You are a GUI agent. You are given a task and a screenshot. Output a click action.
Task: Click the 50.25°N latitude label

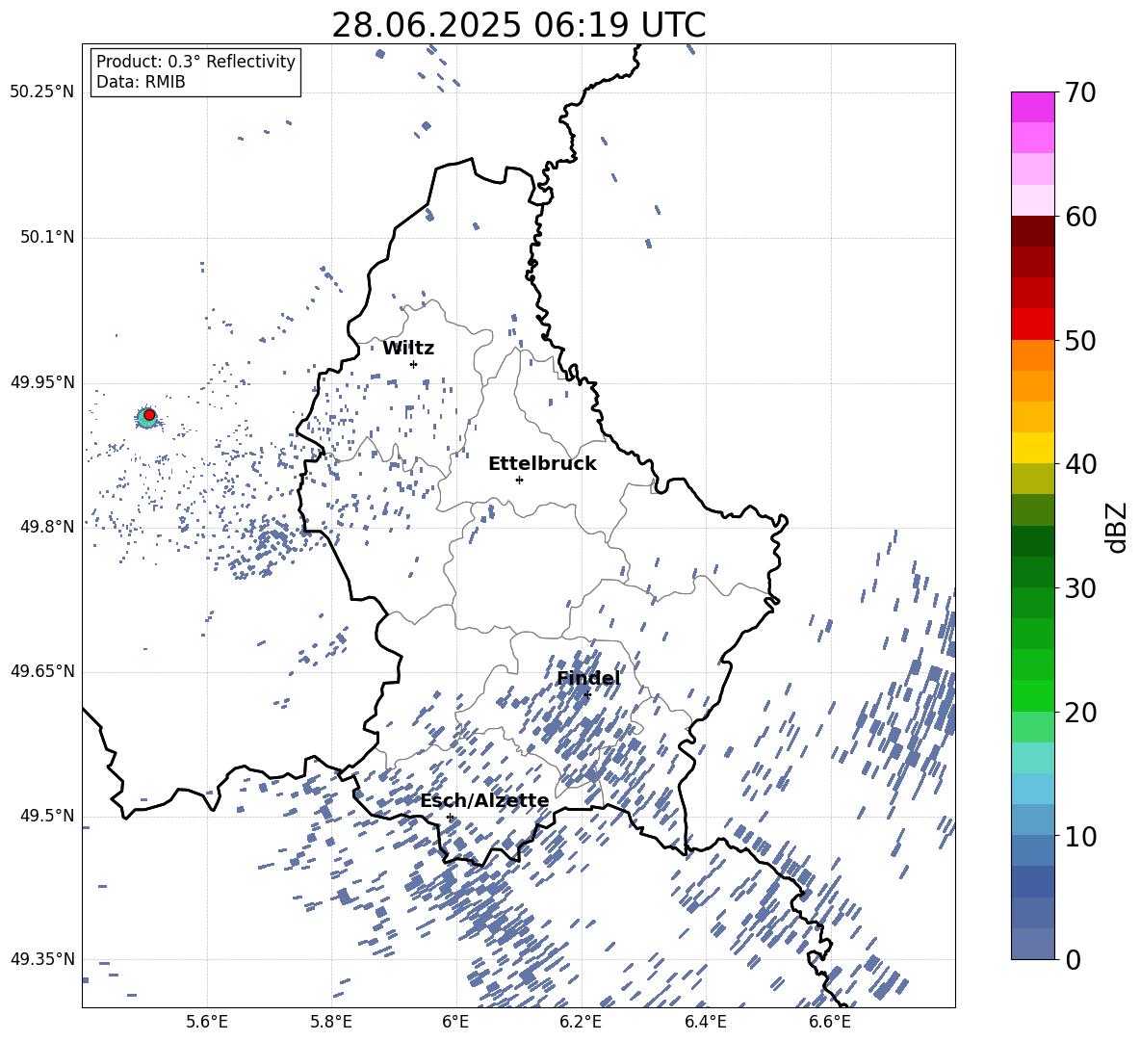tap(42, 92)
